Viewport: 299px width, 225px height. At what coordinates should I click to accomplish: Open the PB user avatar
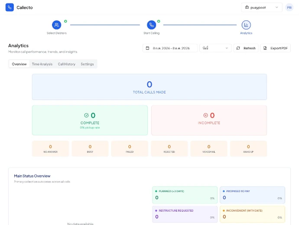[x=289, y=7]
